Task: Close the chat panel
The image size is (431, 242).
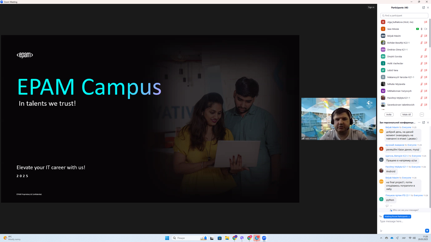Action: coord(428,123)
